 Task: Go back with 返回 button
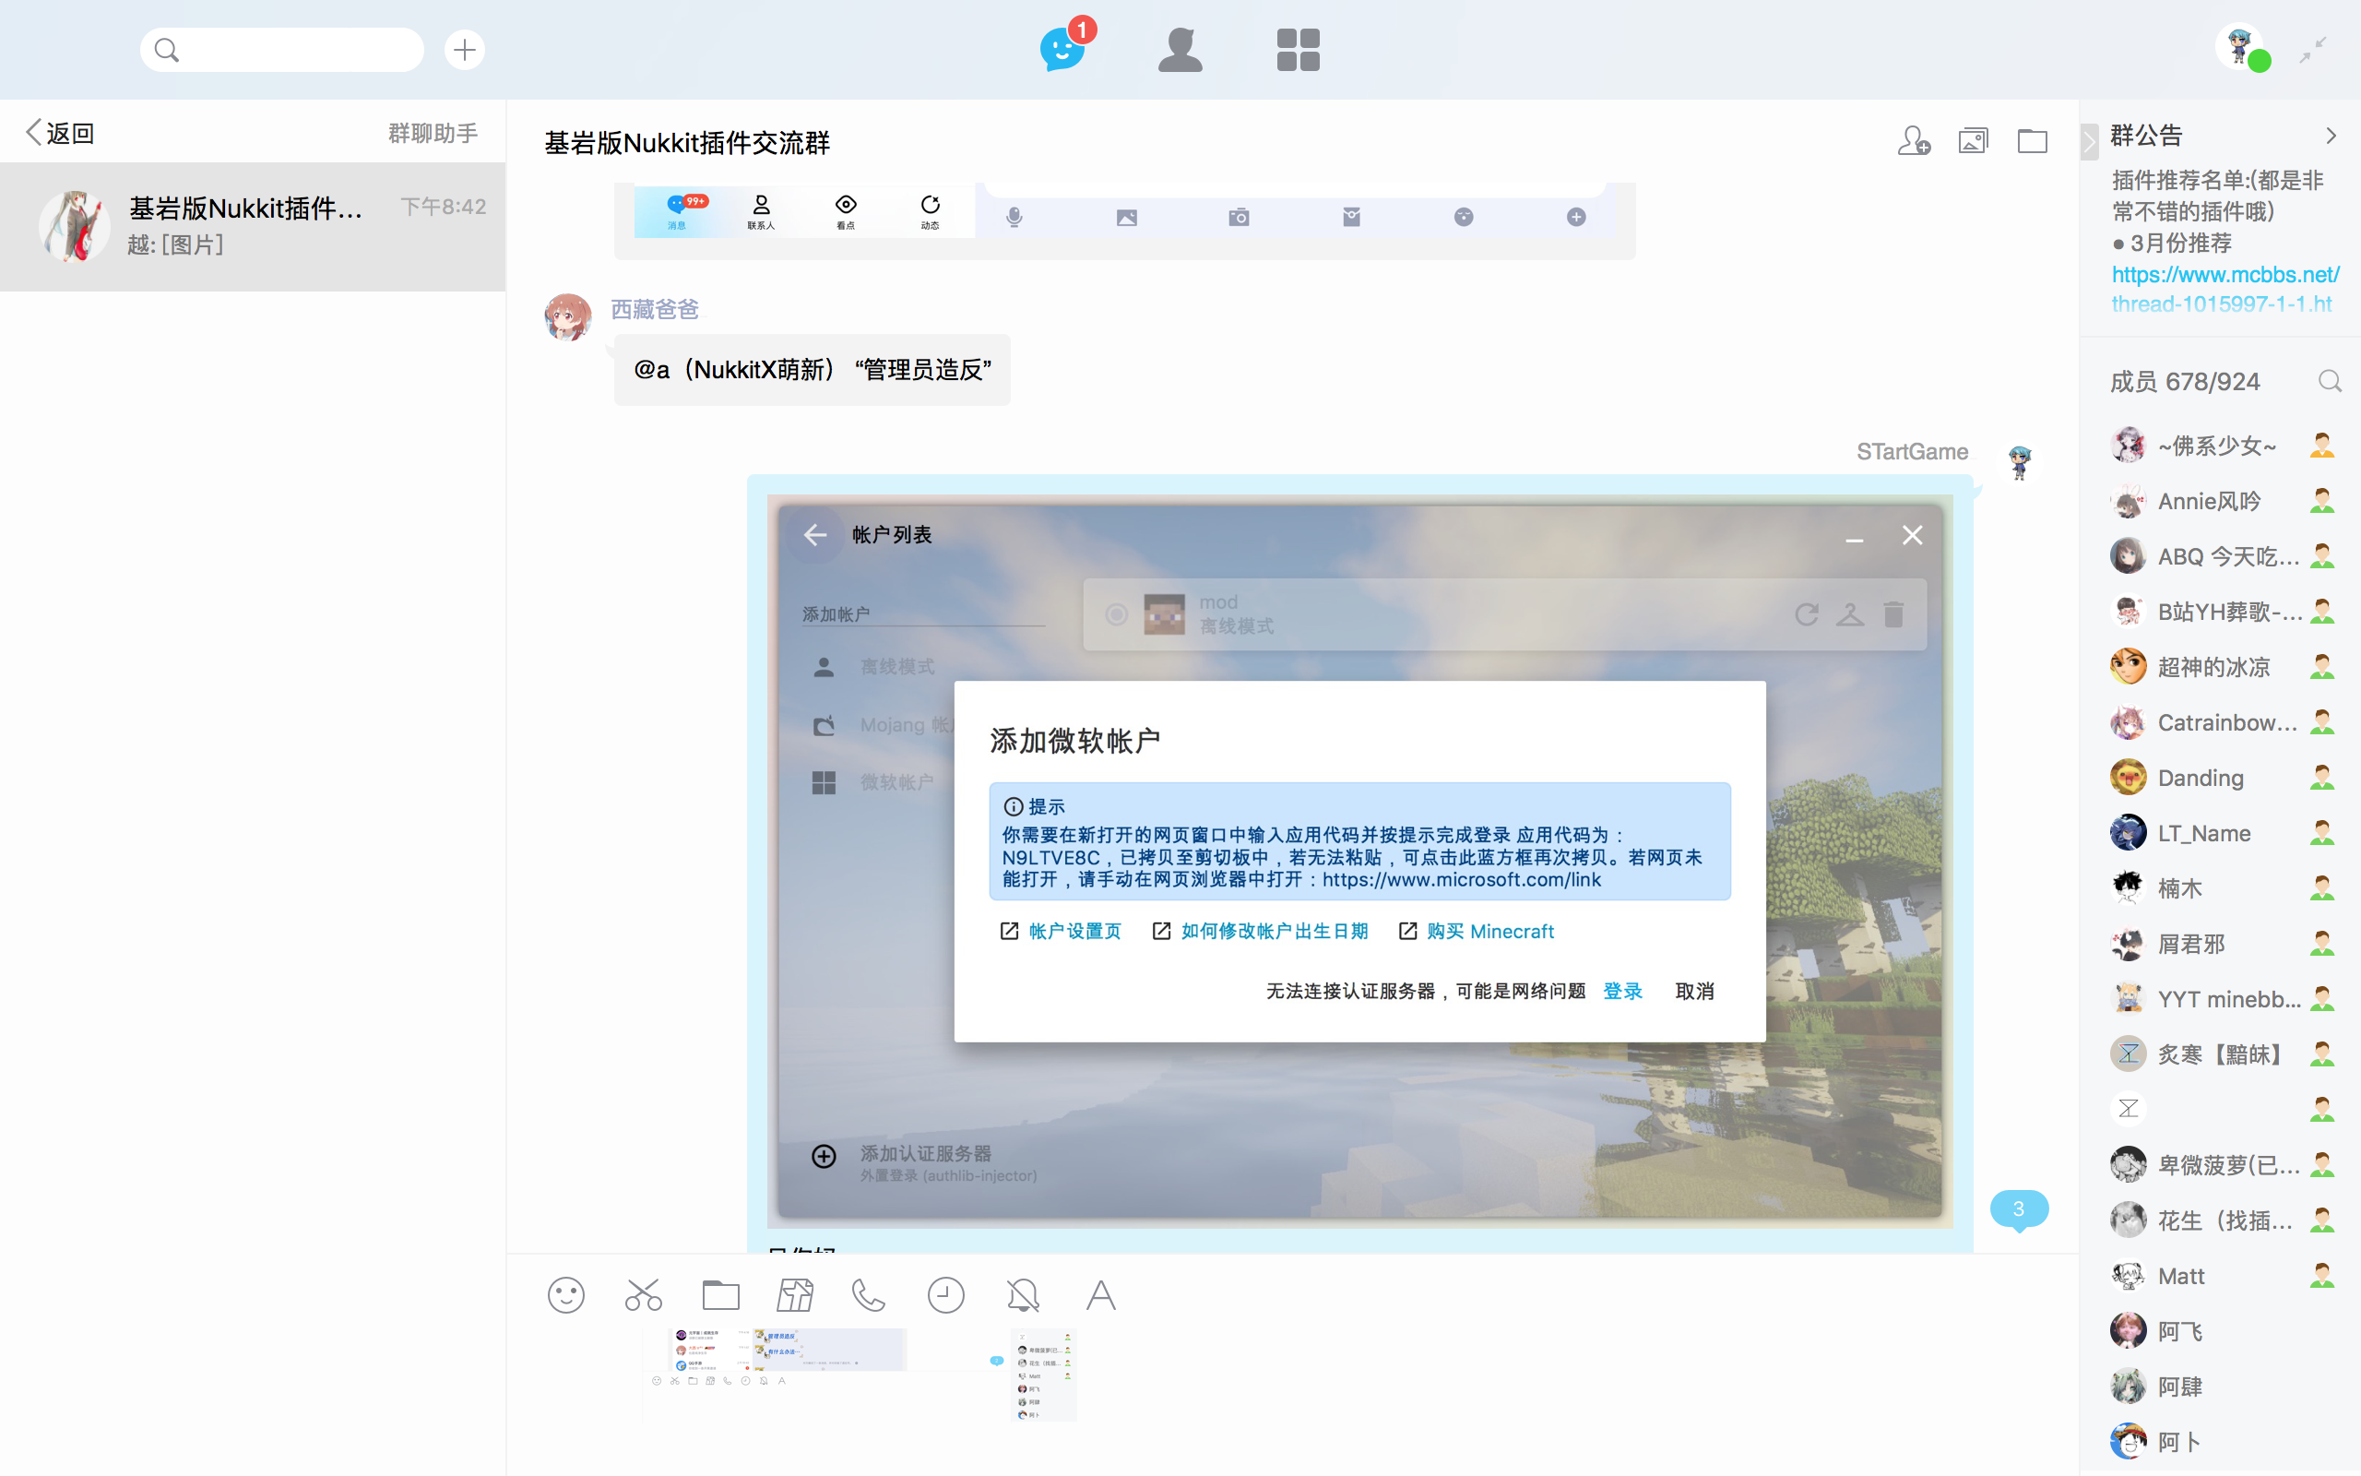pyautogui.click(x=60, y=133)
